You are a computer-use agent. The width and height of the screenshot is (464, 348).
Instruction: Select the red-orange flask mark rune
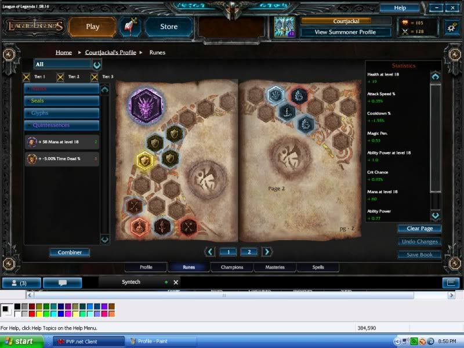click(x=139, y=226)
